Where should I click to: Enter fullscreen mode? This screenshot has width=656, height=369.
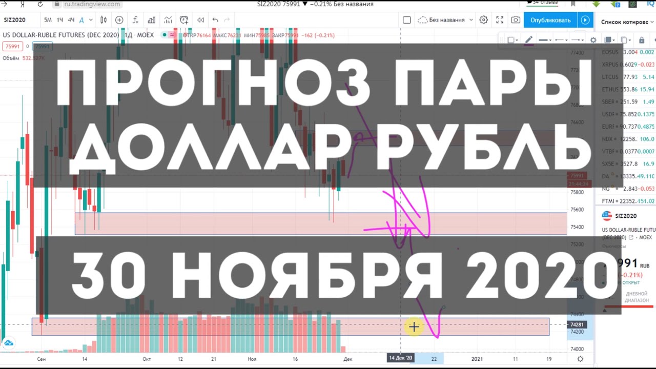click(x=500, y=20)
